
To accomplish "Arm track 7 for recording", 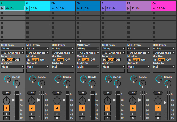I will pyautogui.click(x=158, y=118).
